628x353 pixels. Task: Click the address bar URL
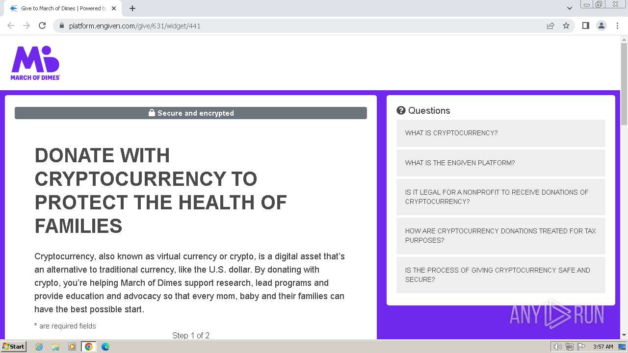(x=135, y=26)
